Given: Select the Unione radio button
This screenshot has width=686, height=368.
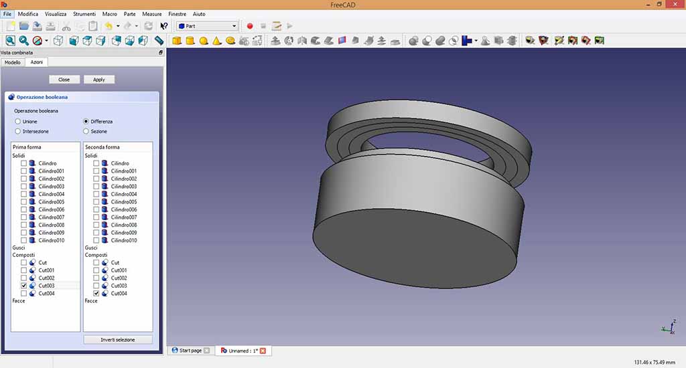Looking at the screenshot, I should pos(18,122).
